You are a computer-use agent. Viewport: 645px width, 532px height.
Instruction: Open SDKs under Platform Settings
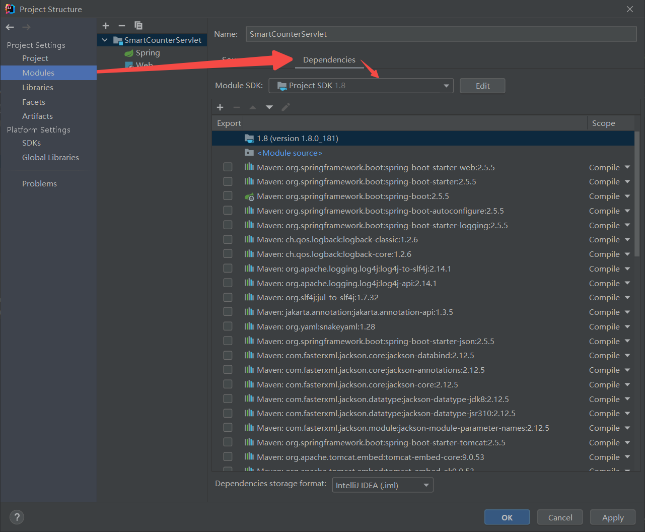coord(31,143)
